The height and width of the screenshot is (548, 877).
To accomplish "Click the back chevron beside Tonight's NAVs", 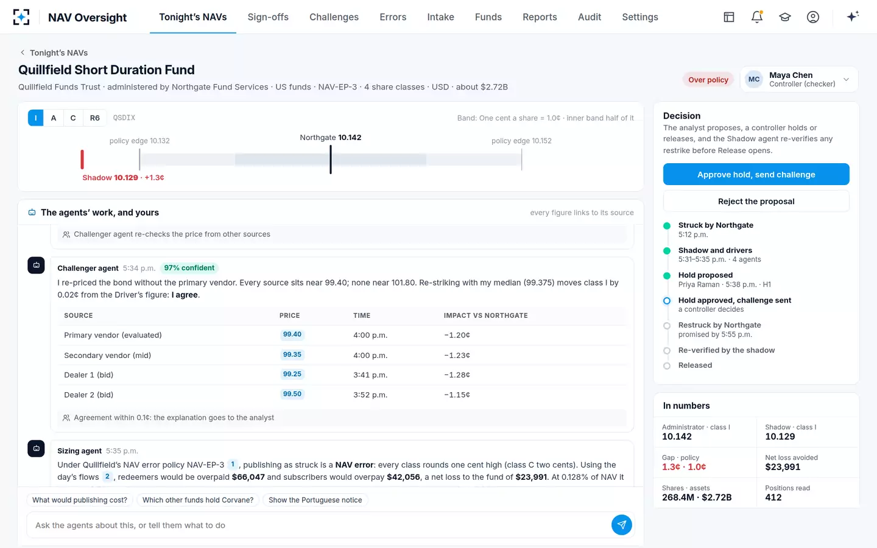I will click(x=23, y=53).
